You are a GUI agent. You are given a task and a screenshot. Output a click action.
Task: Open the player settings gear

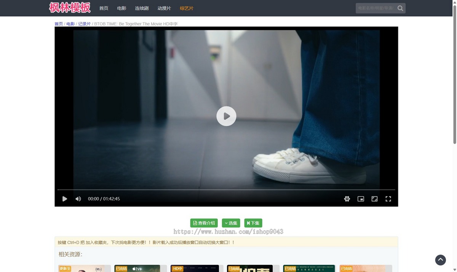tap(347, 199)
